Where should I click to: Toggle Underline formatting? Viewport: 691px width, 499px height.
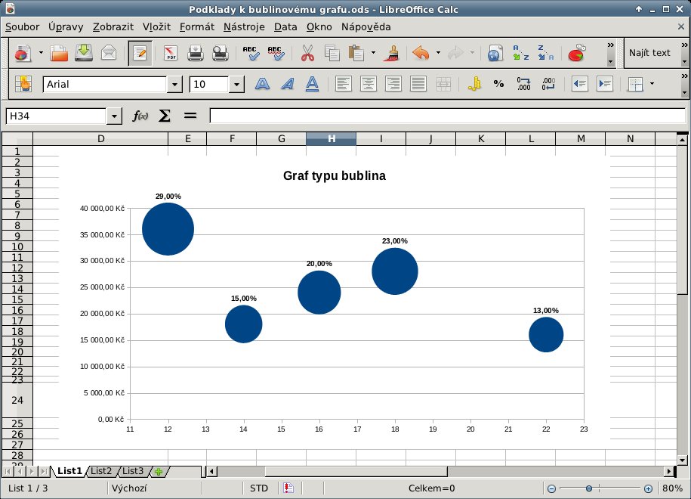(x=312, y=84)
